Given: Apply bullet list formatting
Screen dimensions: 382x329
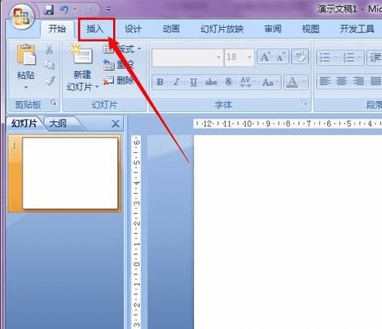Looking at the screenshot, I should pyautogui.click(x=325, y=58).
